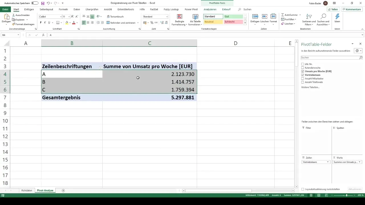This screenshot has width=365, height=205.
Task: Open the Standard number format dropdown
Action: tap(167, 17)
